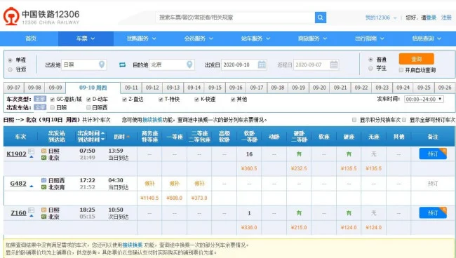This screenshot has width=456, height=258.
Task: Toggle GC-高铁/城 train type checkbox
Action: [x=53, y=100]
